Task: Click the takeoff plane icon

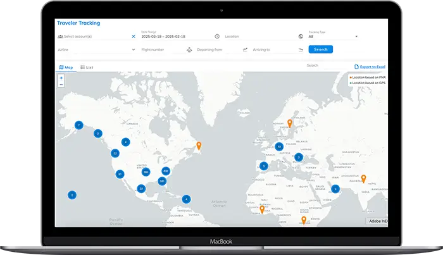Action: [x=245, y=49]
